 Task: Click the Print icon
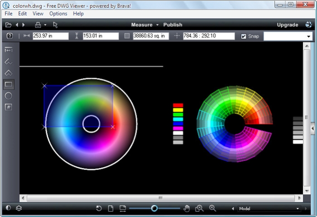(x=38, y=25)
